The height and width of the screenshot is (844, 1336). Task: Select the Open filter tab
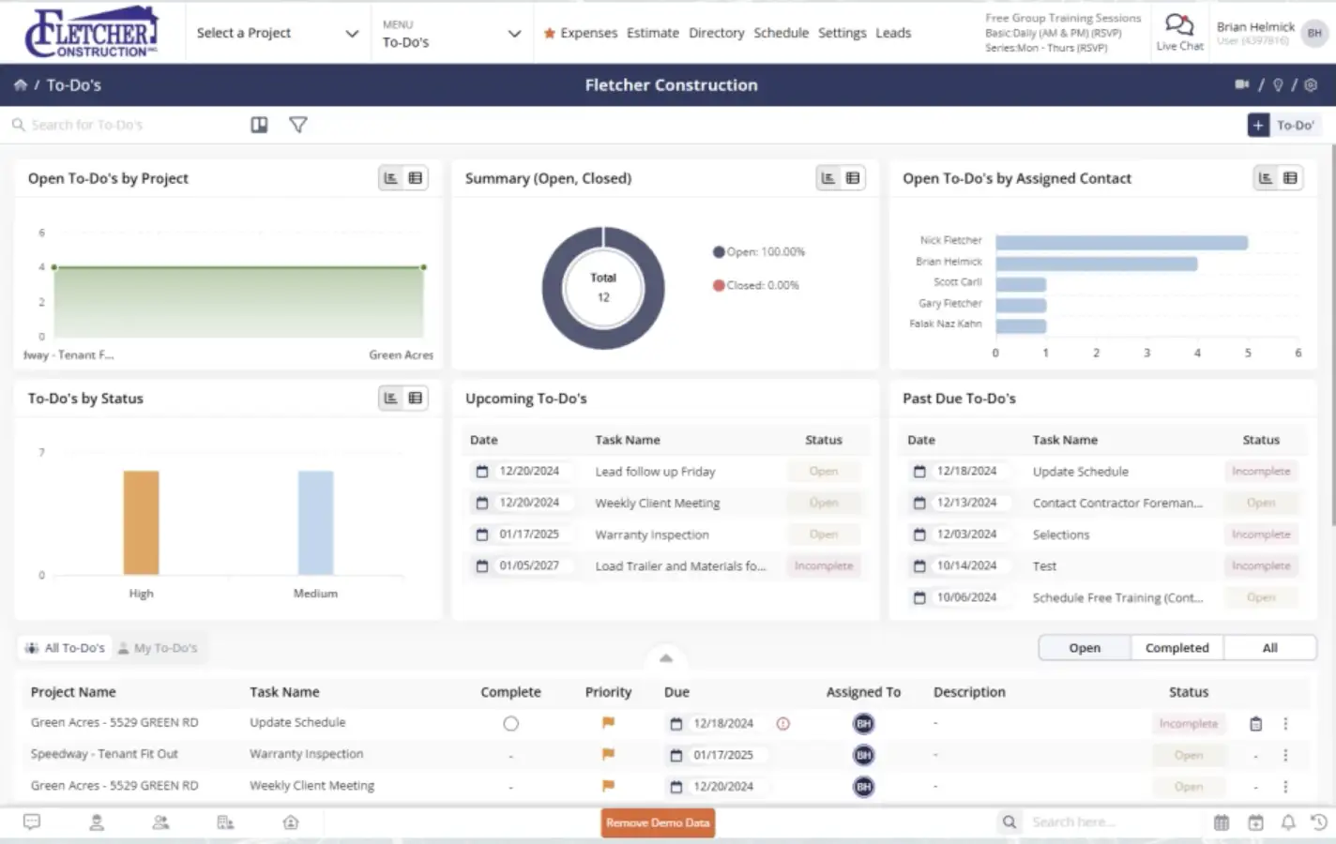(1085, 648)
